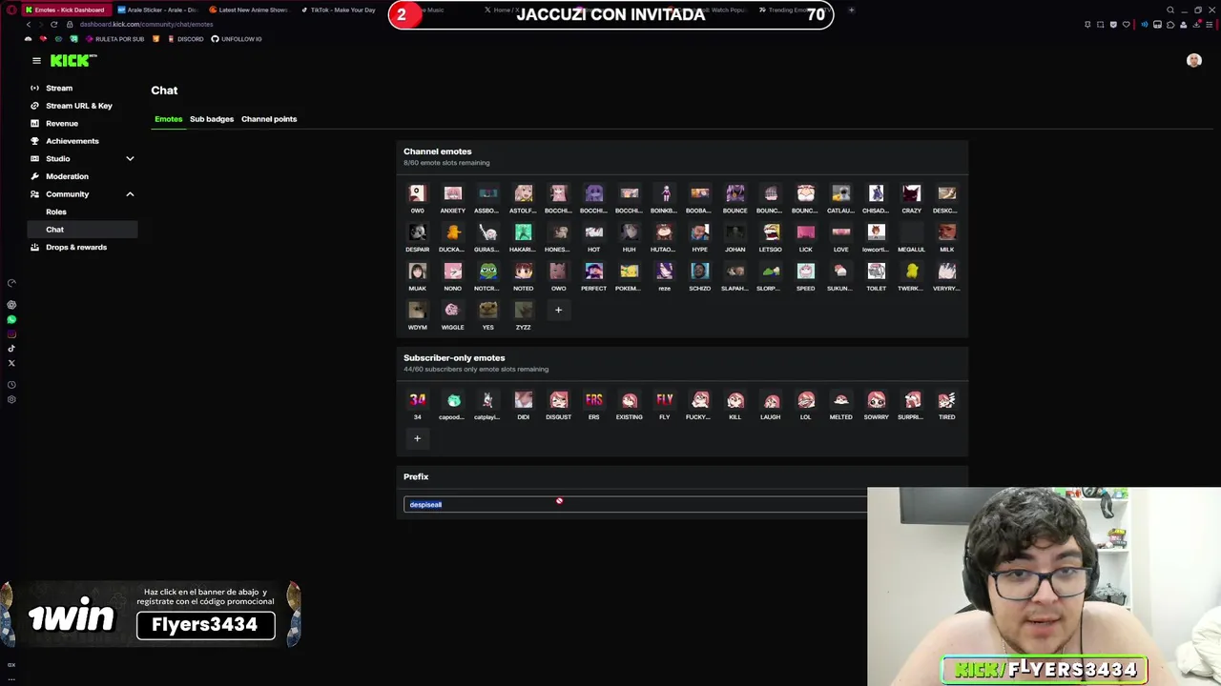This screenshot has width=1221, height=686.
Task: Select the TIRED subscriber emote
Action: point(946,406)
